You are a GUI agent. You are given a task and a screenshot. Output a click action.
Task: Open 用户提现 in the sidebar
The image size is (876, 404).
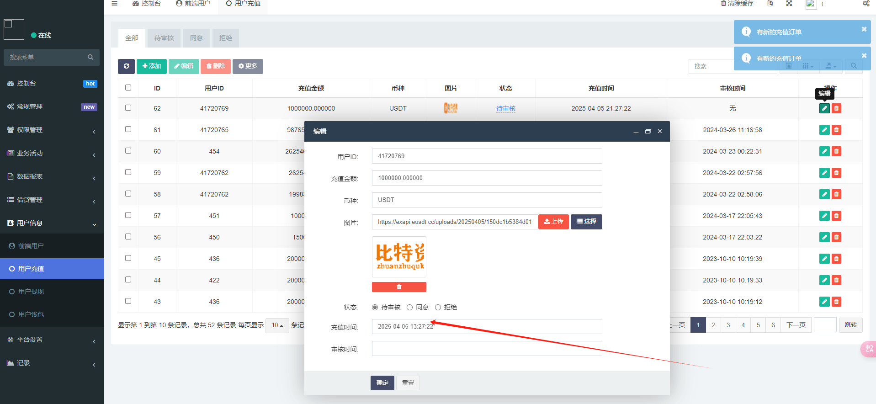[x=31, y=292]
